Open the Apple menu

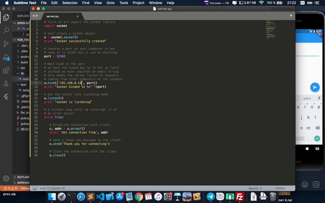click(x=7, y=3)
